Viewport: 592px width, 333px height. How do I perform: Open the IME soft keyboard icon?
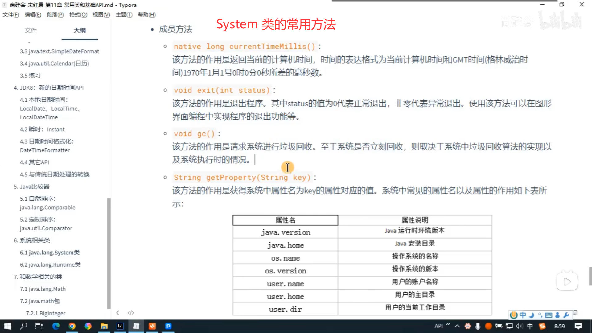click(549, 315)
